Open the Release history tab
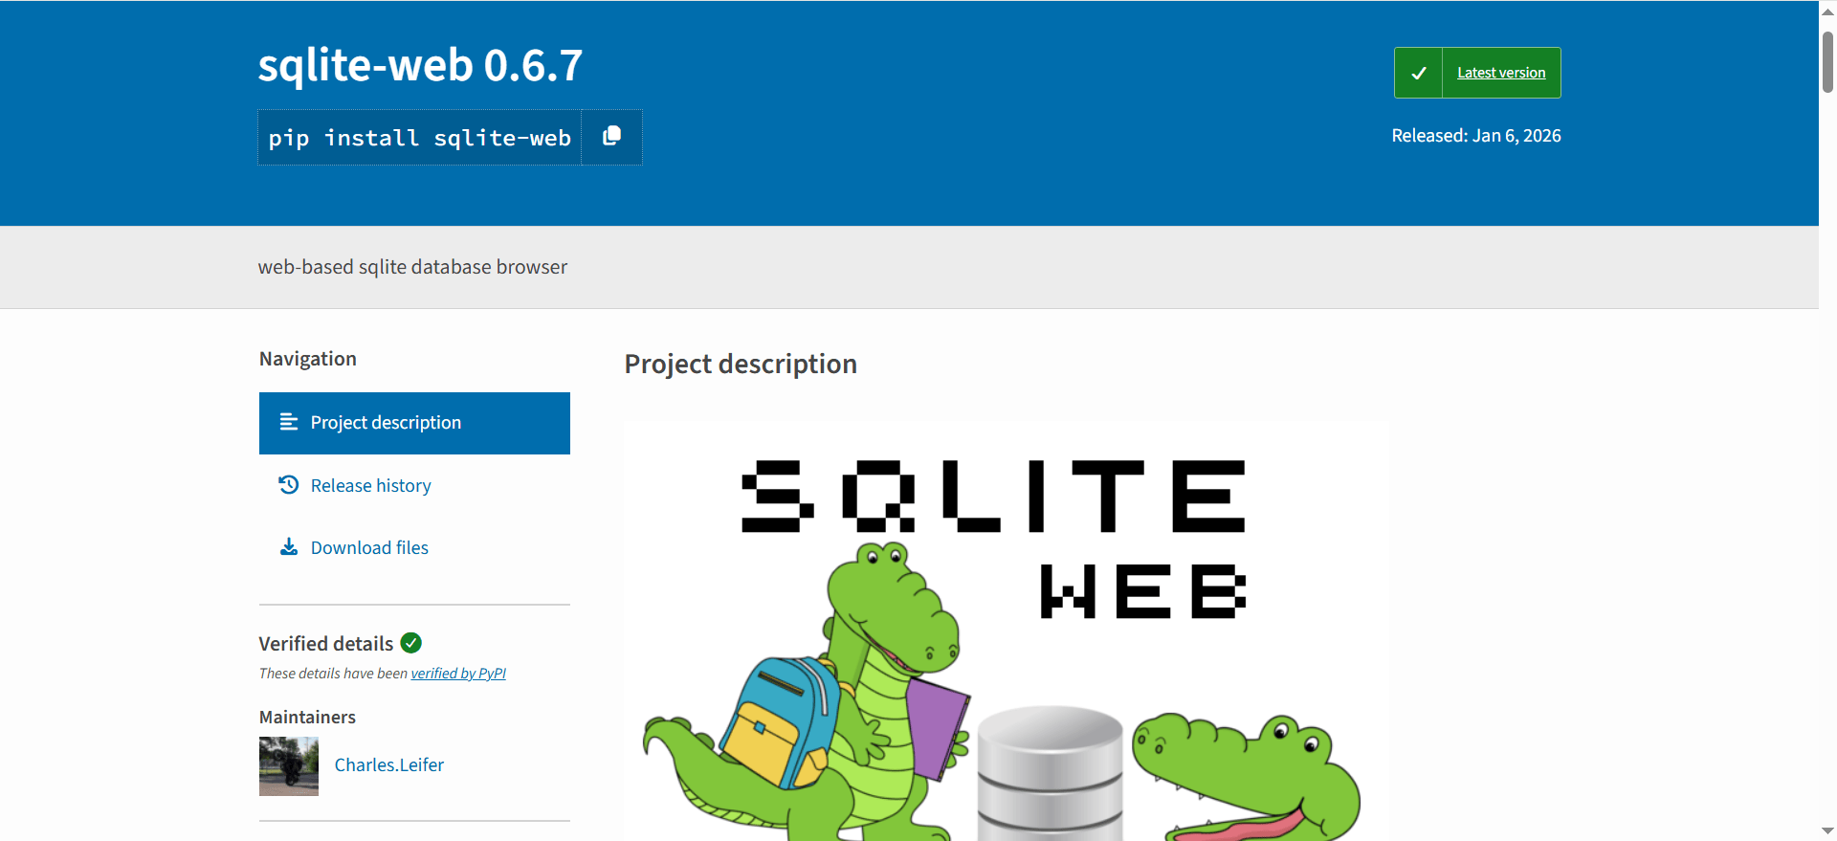1837x841 pixels. [414, 485]
